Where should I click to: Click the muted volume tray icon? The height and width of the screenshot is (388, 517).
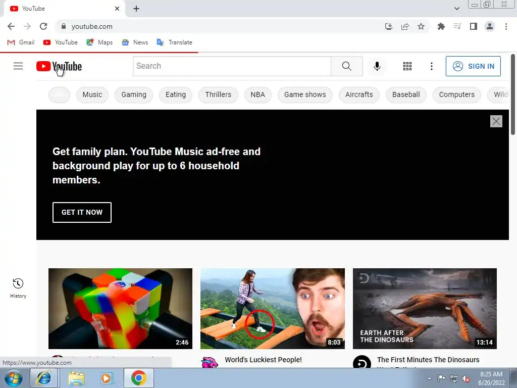(x=466, y=378)
